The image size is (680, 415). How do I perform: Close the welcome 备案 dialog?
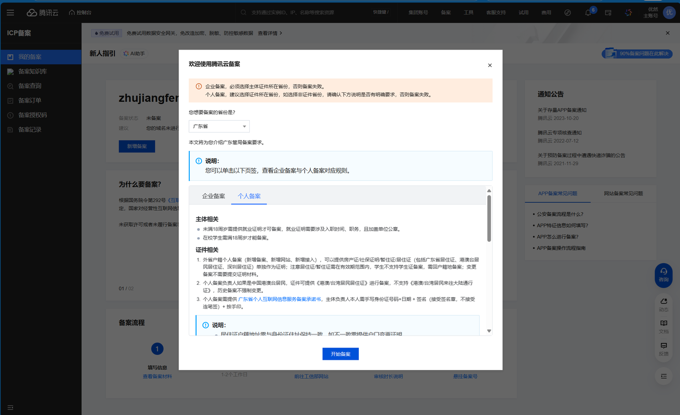(490, 66)
